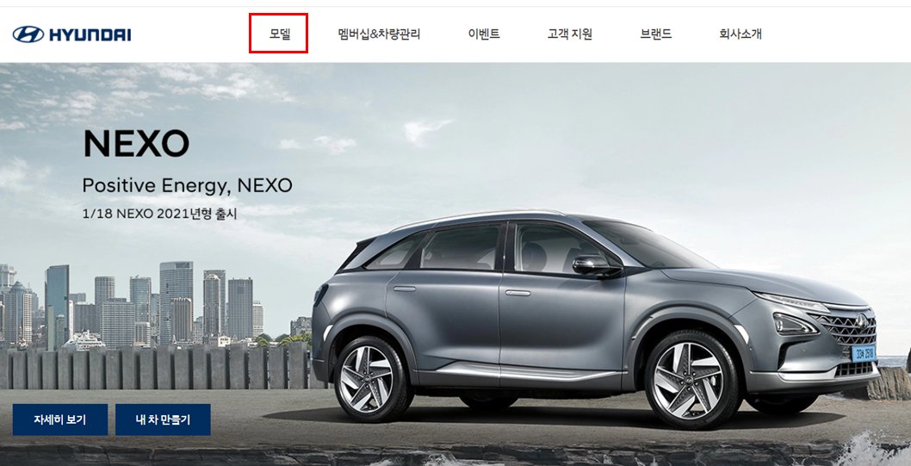
Task: Open the 모델 menu
Action: click(x=279, y=34)
